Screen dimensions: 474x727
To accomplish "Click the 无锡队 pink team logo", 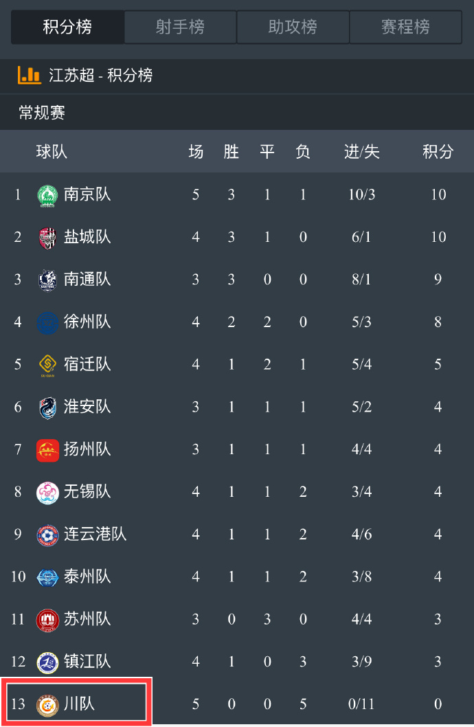I will [47, 493].
